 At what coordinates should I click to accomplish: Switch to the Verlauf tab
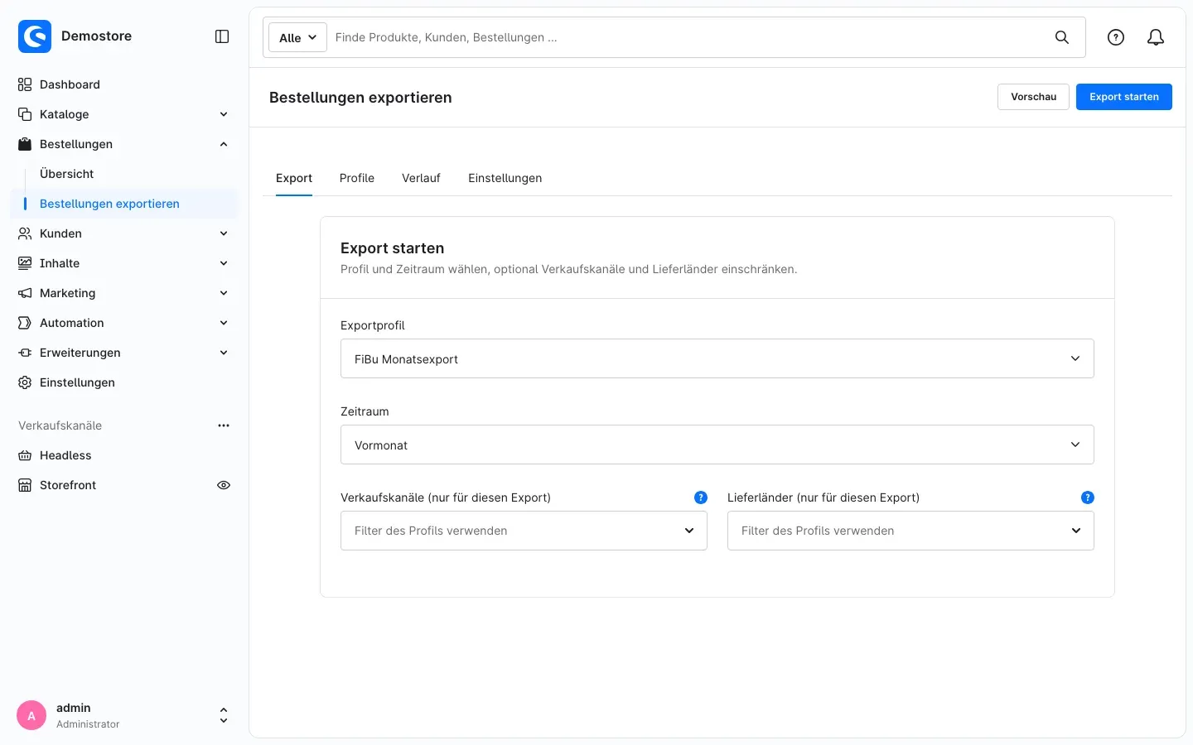421,178
